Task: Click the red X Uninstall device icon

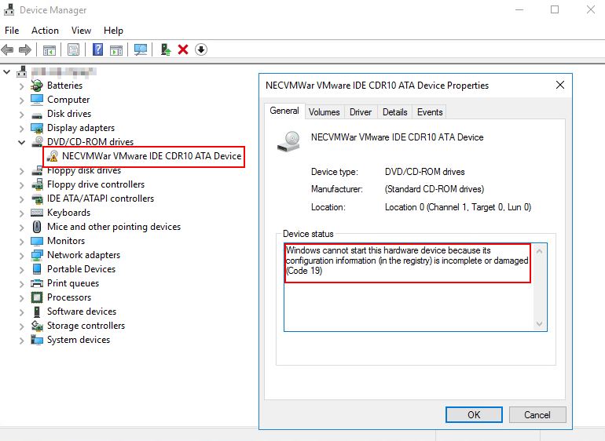Action: (x=183, y=49)
